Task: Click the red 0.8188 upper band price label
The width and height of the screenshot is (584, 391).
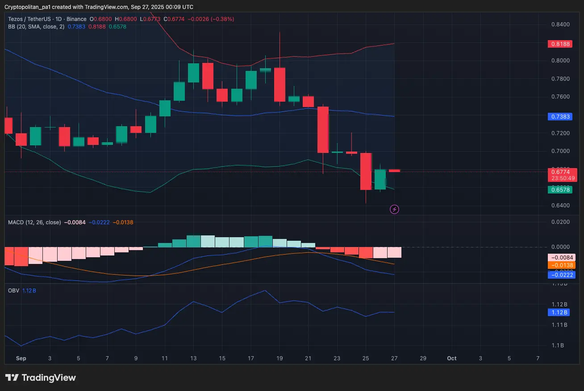Action: click(x=560, y=44)
